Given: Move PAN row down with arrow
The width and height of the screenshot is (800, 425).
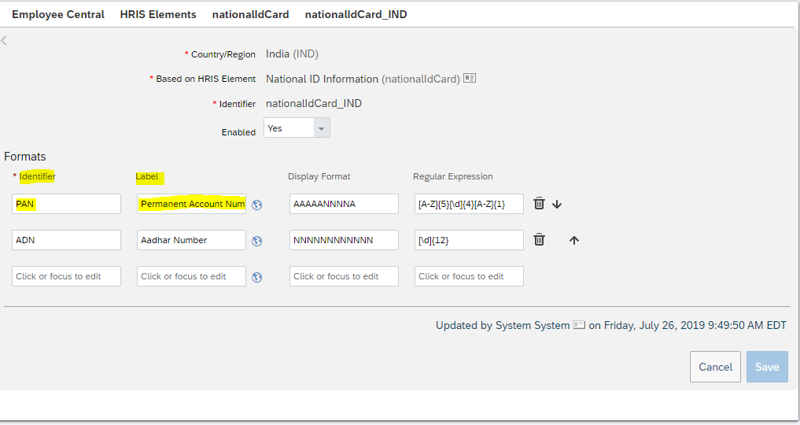Looking at the screenshot, I should [x=557, y=204].
